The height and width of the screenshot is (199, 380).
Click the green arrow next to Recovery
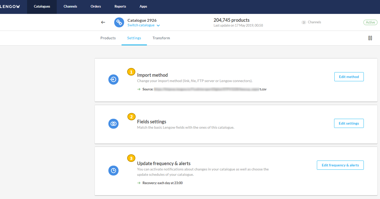click(x=139, y=183)
